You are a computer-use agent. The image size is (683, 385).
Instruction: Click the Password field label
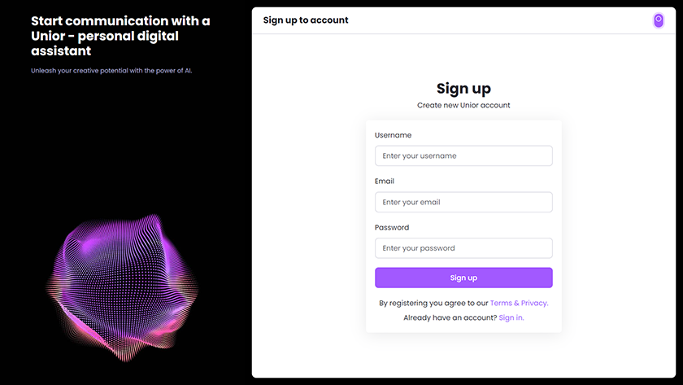392,228
